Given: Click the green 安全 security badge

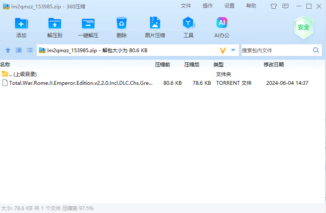Looking at the screenshot, I should tap(303, 27).
